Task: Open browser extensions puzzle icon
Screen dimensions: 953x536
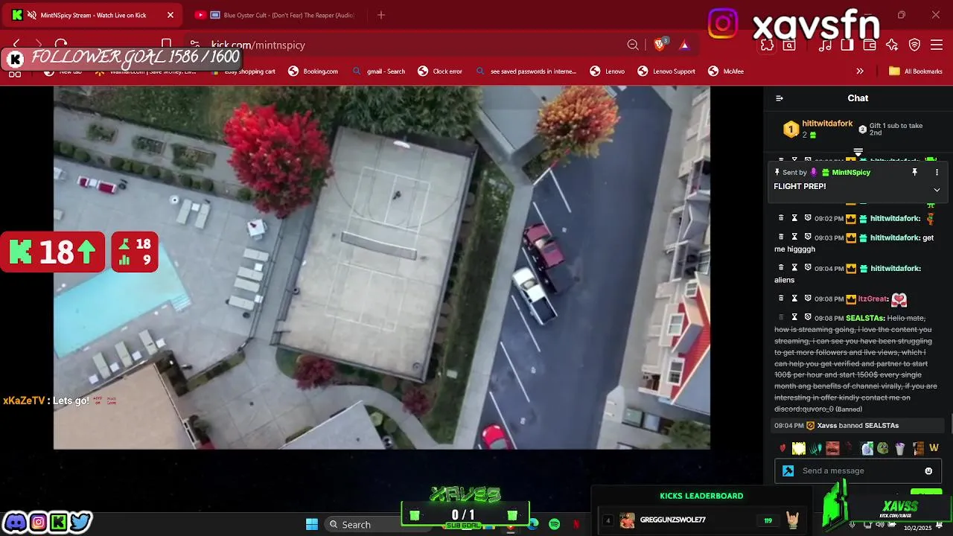Action: tap(767, 45)
